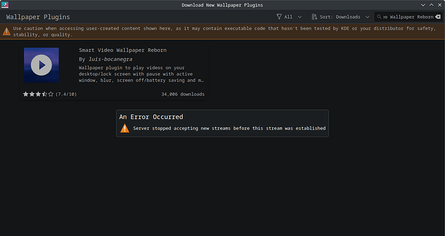Open the Smart Video Wallpaper Reborn entry title
This screenshot has height=236, width=445.
(123, 50)
